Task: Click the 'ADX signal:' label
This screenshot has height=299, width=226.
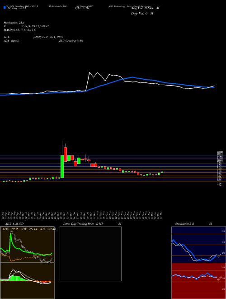Action: pyautogui.click(x=11, y=41)
